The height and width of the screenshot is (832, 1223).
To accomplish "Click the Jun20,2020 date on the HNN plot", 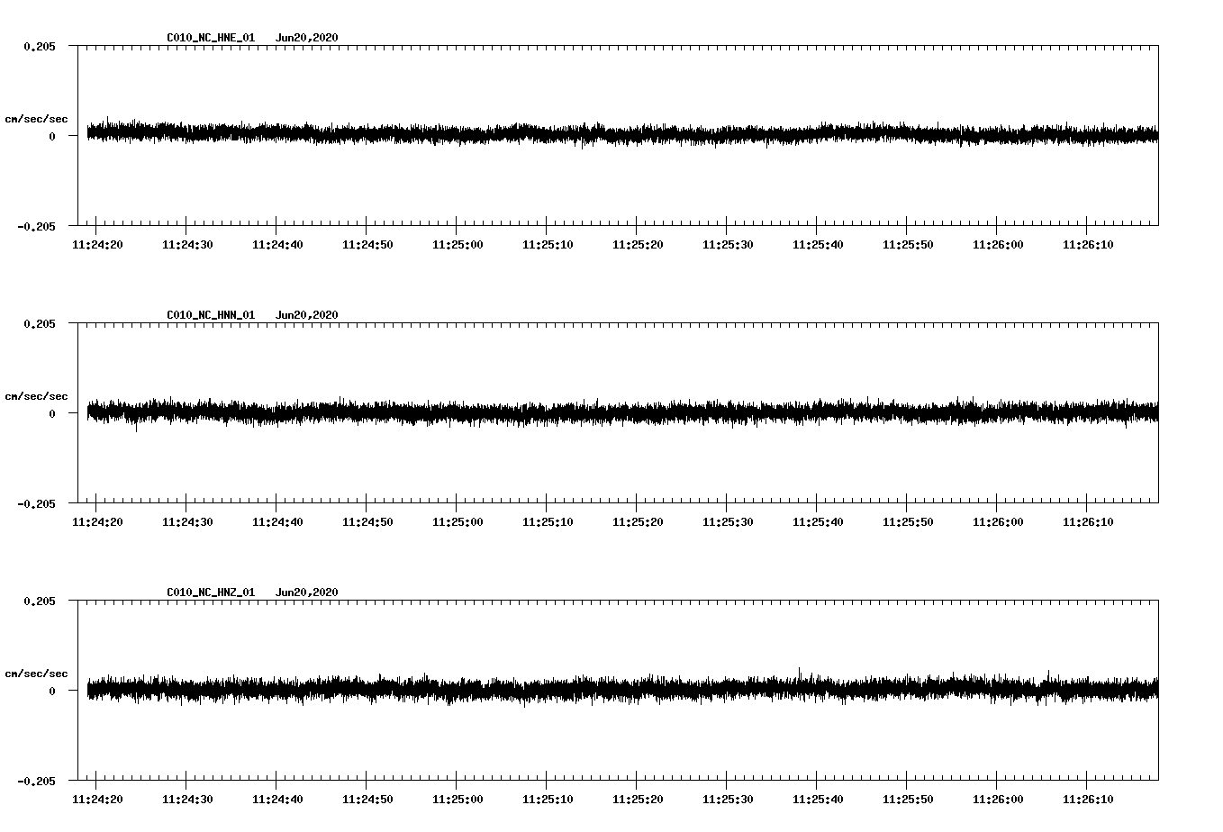I will (x=307, y=315).
